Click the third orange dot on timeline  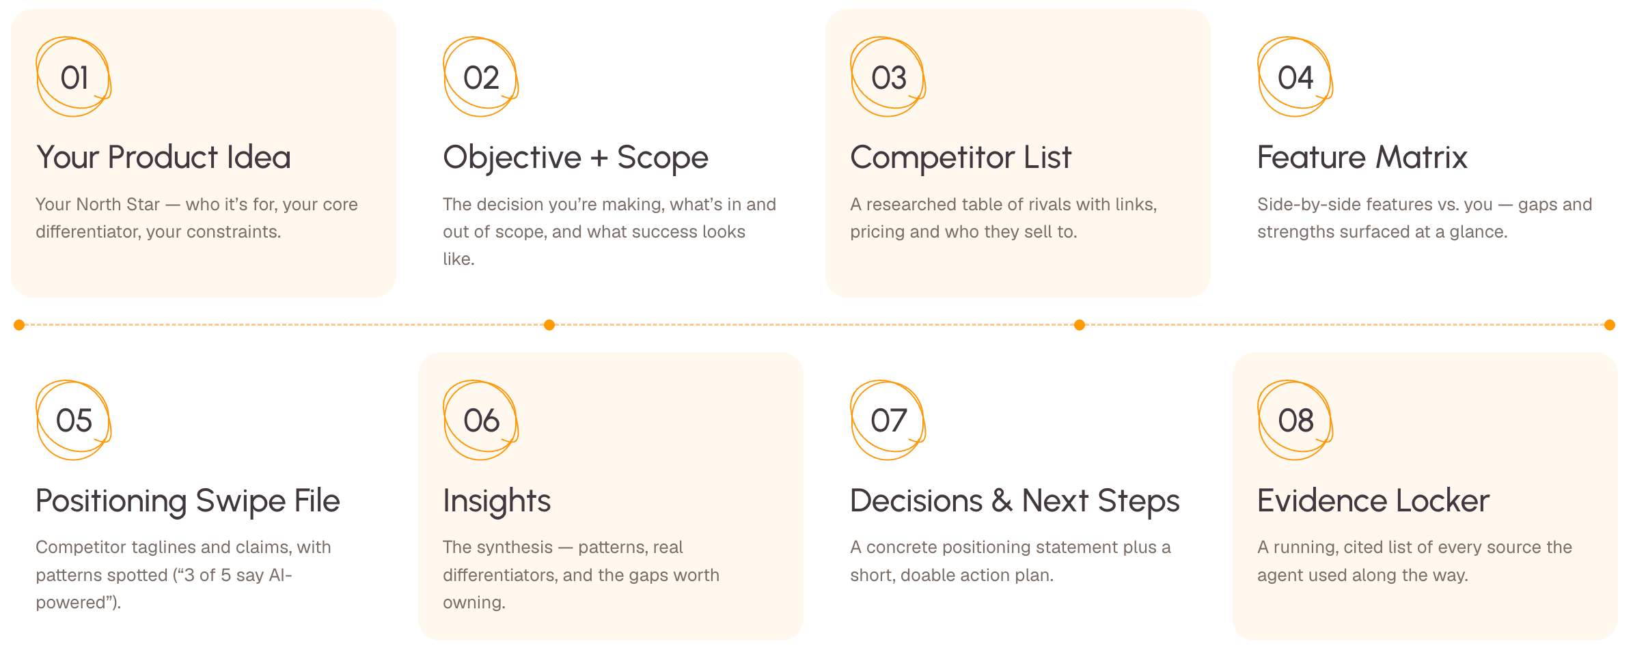1080,325
